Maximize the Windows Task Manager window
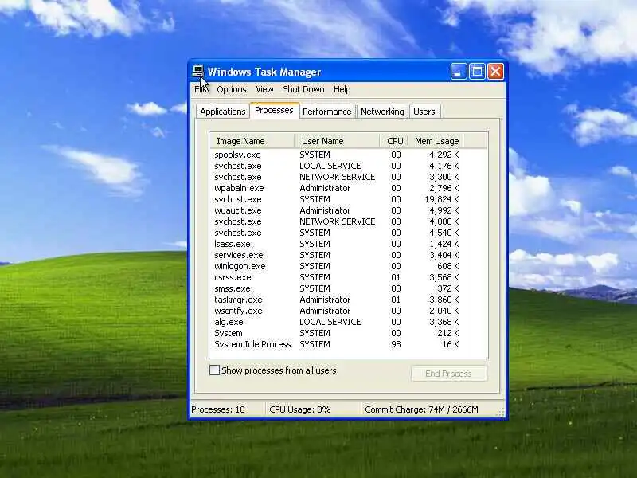The image size is (637, 478). pyautogui.click(x=477, y=72)
